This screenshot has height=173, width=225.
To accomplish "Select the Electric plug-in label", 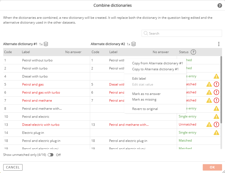I will point(33,133).
